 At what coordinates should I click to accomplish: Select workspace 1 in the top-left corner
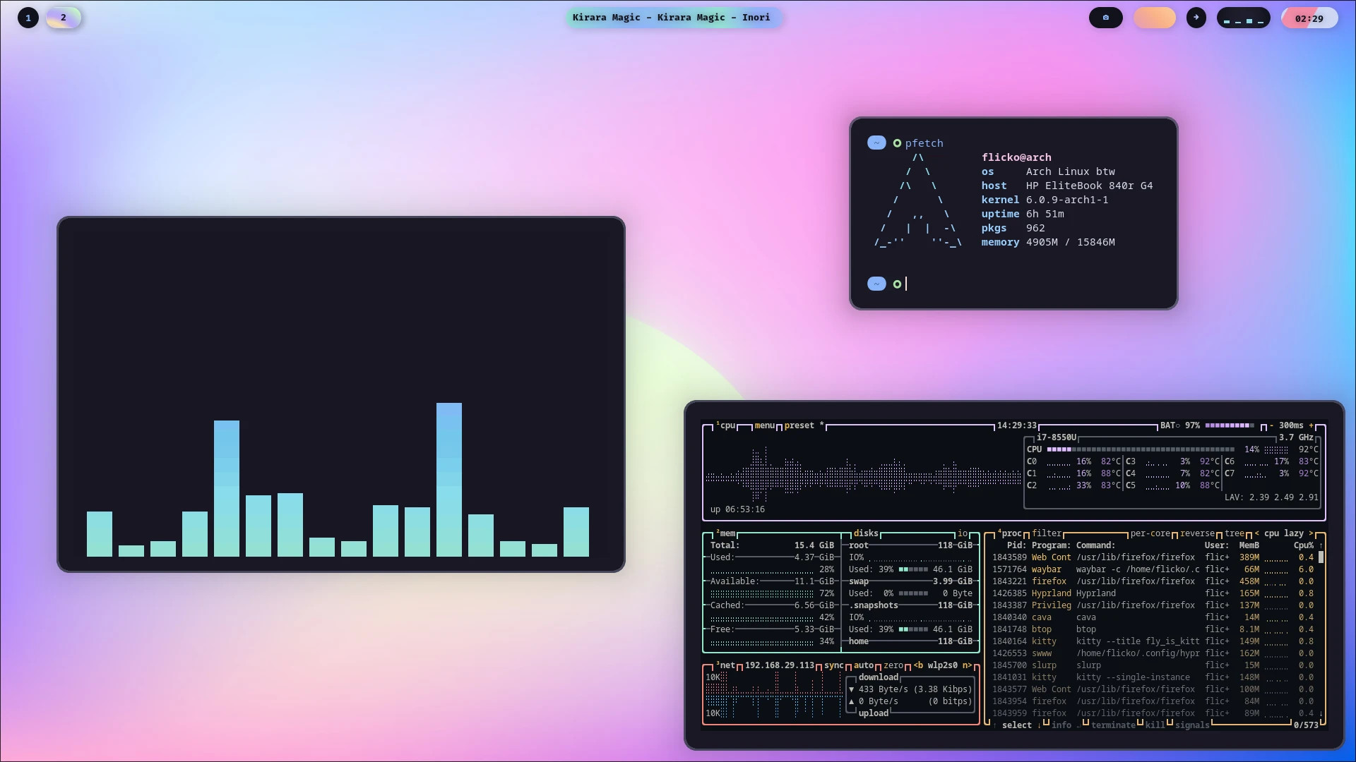(x=28, y=18)
